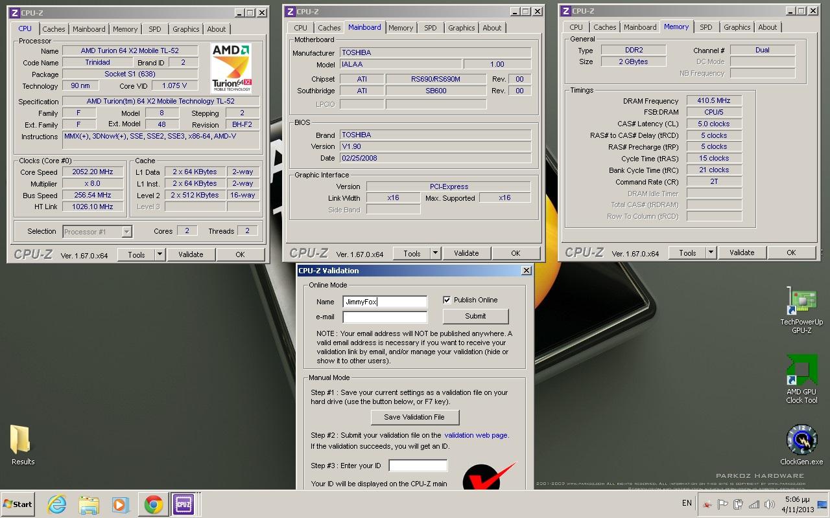Launch ClockGen.exe from the desktop

(x=801, y=445)
